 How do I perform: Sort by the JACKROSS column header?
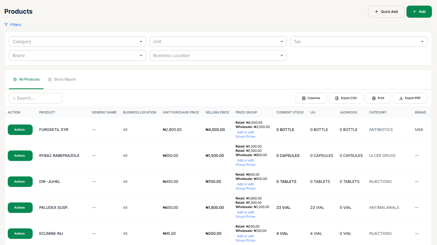pos(348,112)
